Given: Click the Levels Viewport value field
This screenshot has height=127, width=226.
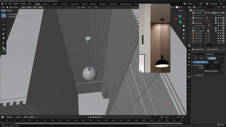Looking at the screenshot, I should (x=213, y=65).
